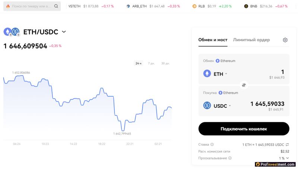This screenshot has height=169, width=298.
Task: Switch to Лимитный ордер tab
Action: tap(251, 40)
